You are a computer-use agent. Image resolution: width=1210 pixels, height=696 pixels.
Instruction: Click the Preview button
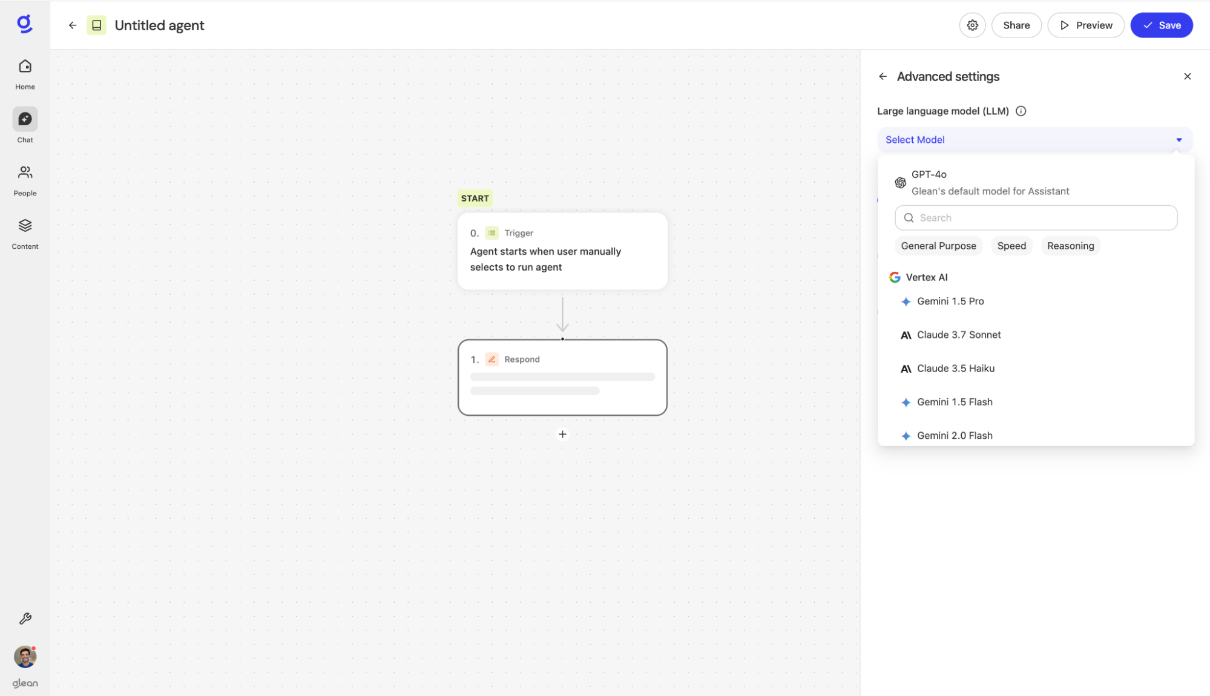point(1085,25)
